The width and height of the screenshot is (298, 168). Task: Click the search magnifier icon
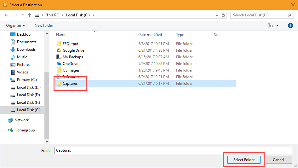click(289, 15)
